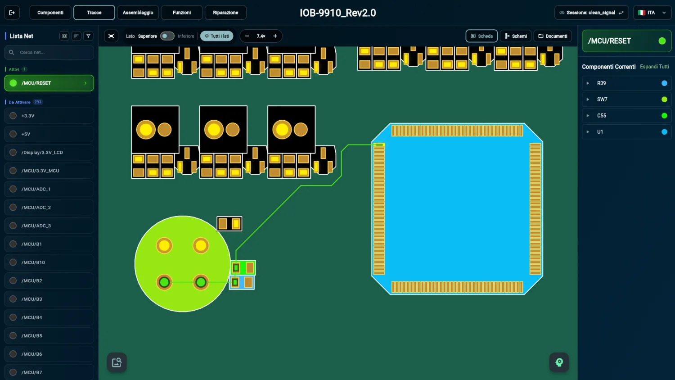Image resolution: width=675 pixels, height=380 pixels.
Task: Activate the /MCU/ADC_3 net radio
Action: (x=13, y=226)
